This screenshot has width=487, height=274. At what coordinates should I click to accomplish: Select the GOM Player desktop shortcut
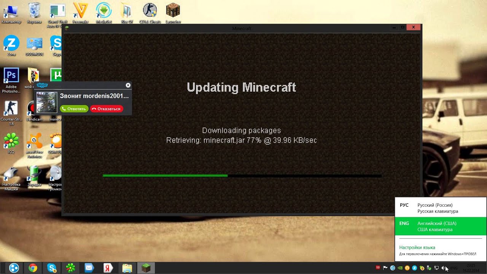click(x=56, y=143)
